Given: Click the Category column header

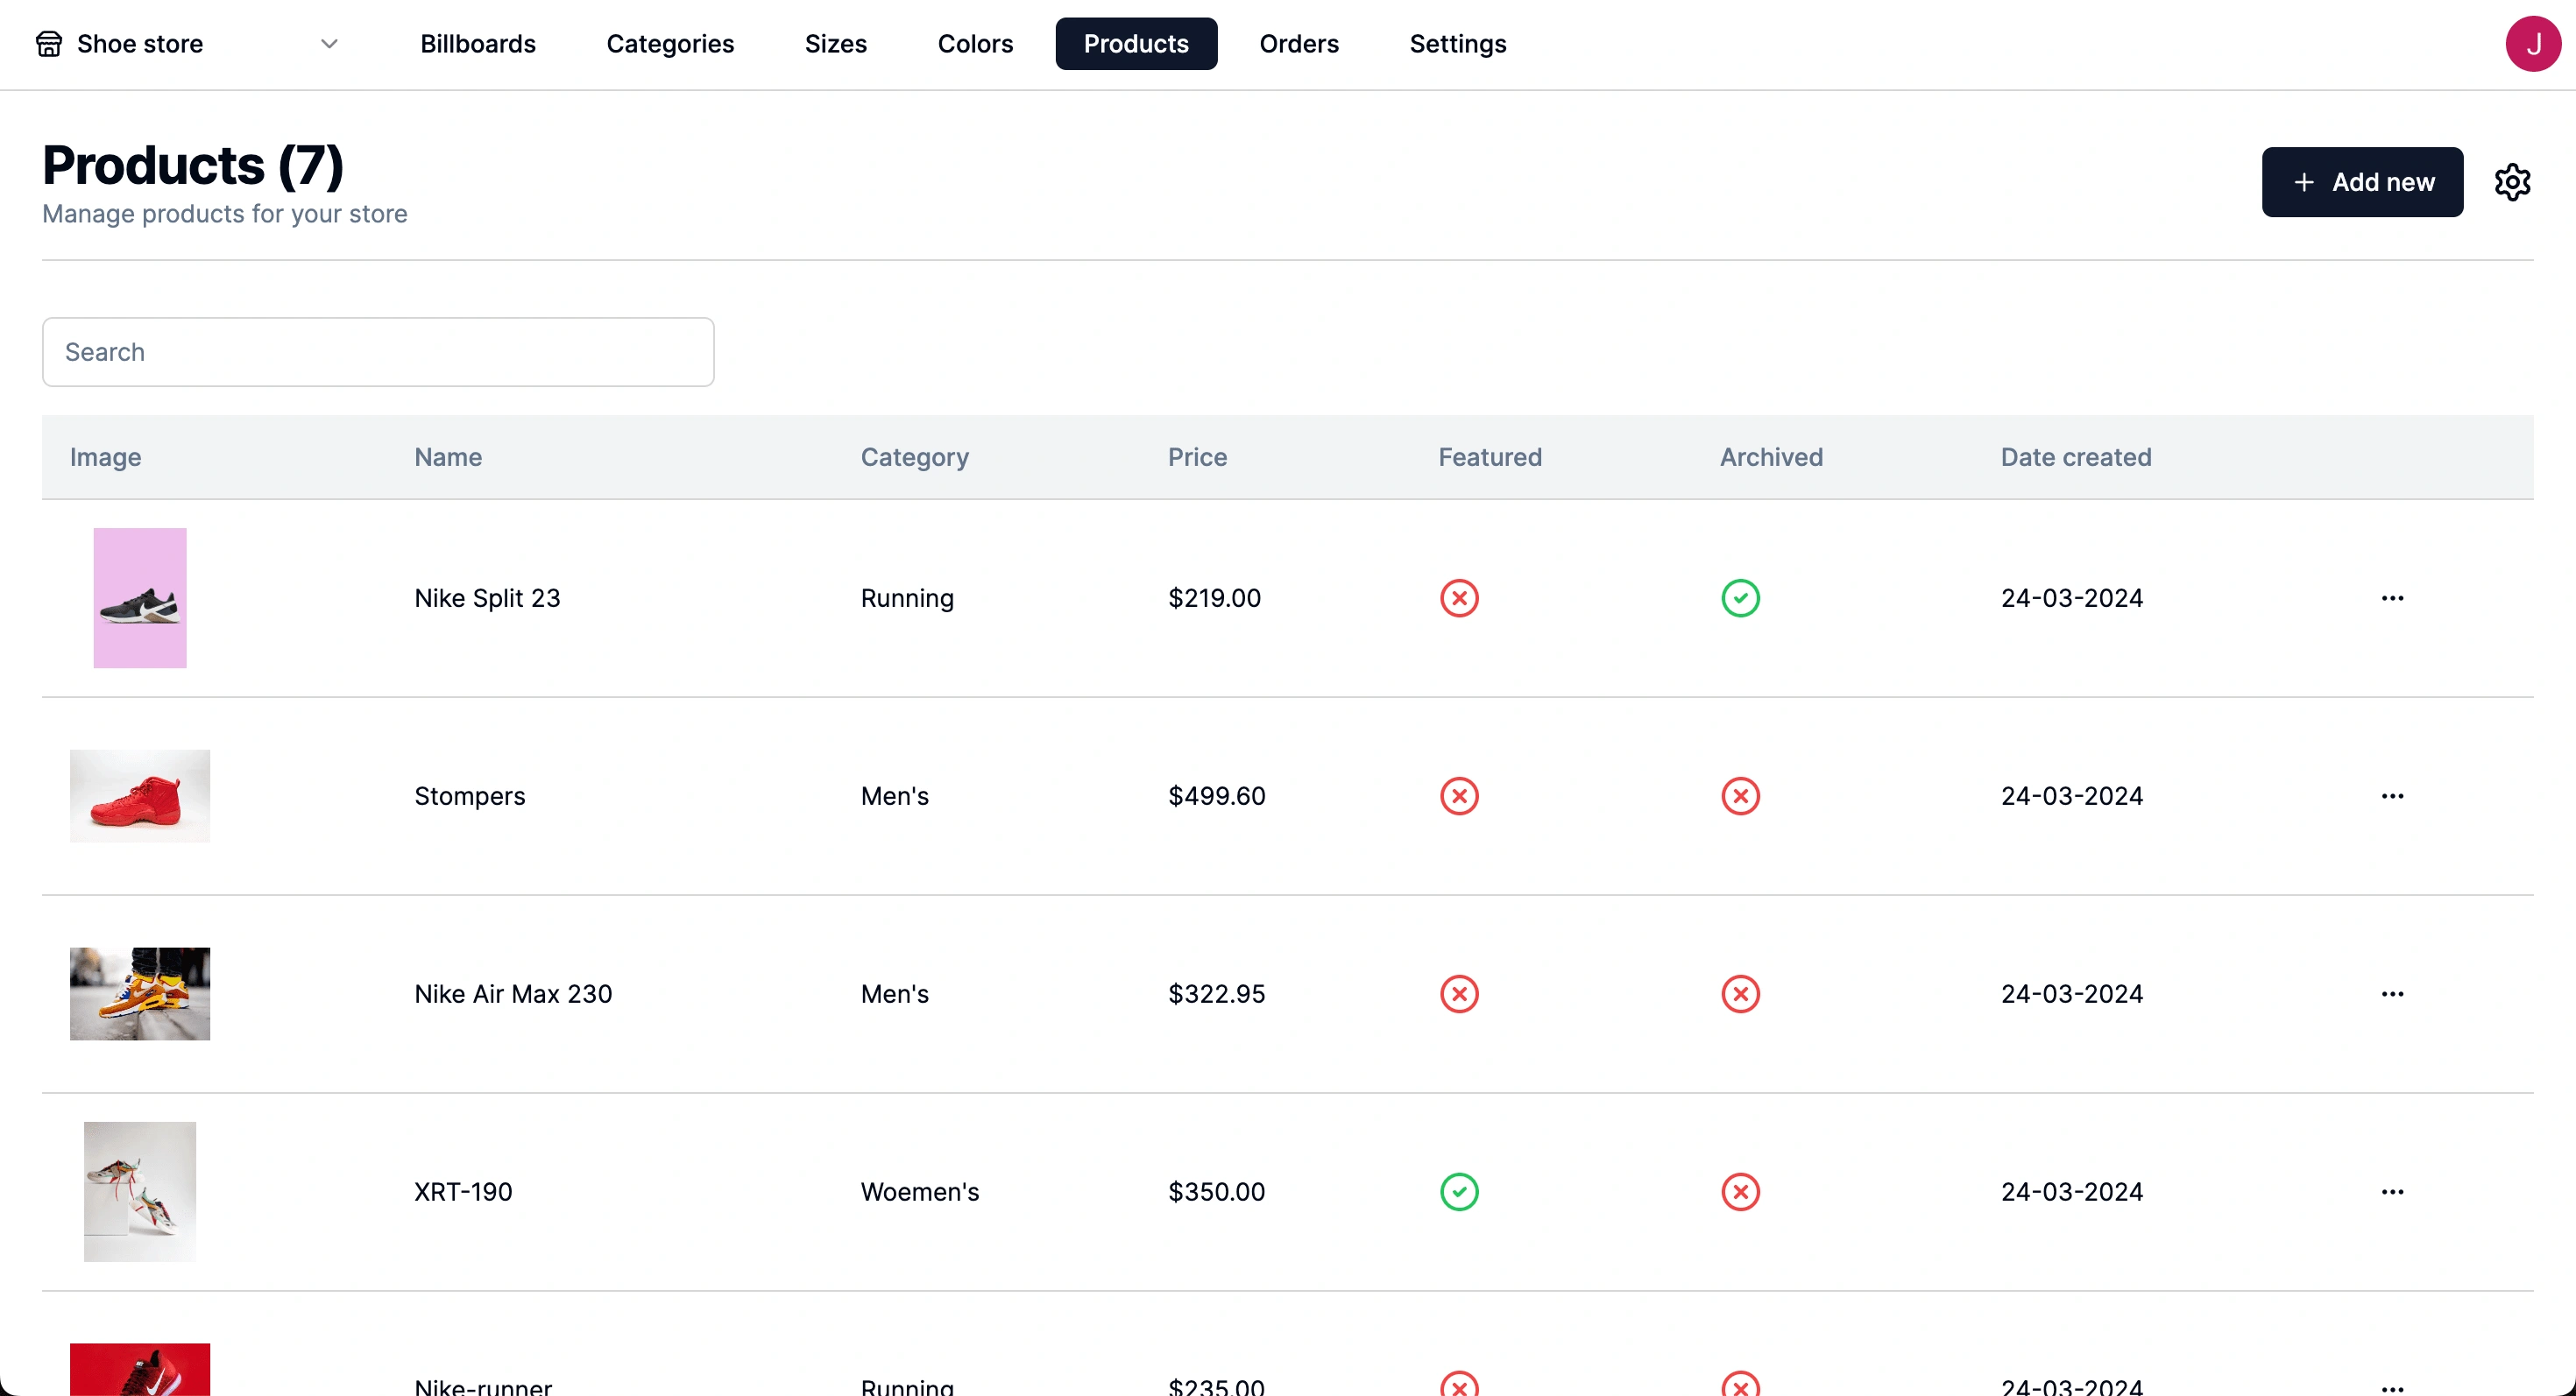Looking at the screenshot, I should [x=914, y=458].
